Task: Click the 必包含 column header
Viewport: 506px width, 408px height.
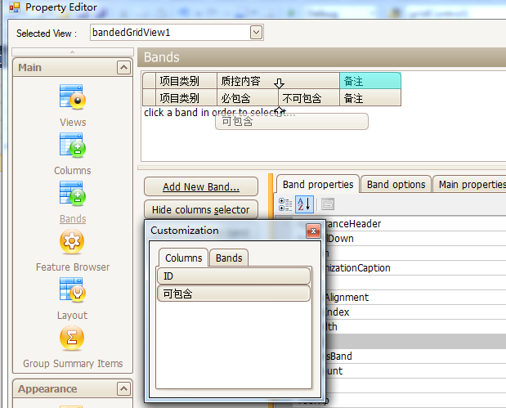Action: click(248, 98)
